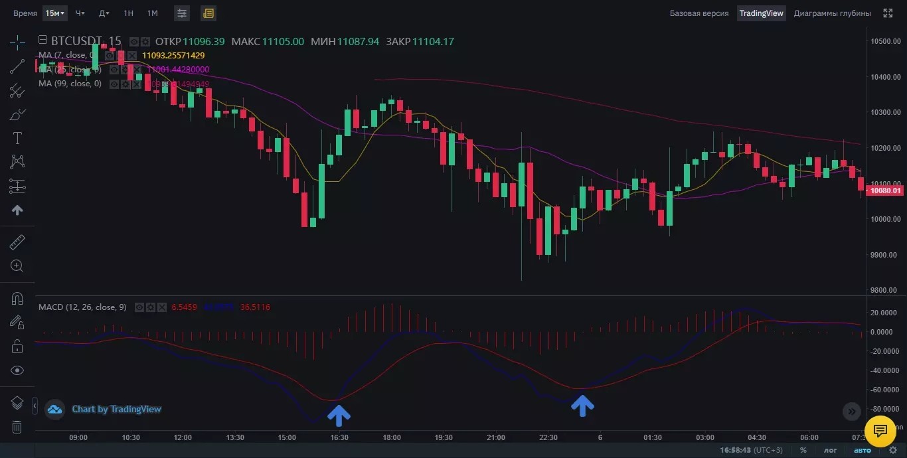Viewport: 907px width, 458px height.
Task: Activate the ruler measure tool
Action: [x=17, y=242]
